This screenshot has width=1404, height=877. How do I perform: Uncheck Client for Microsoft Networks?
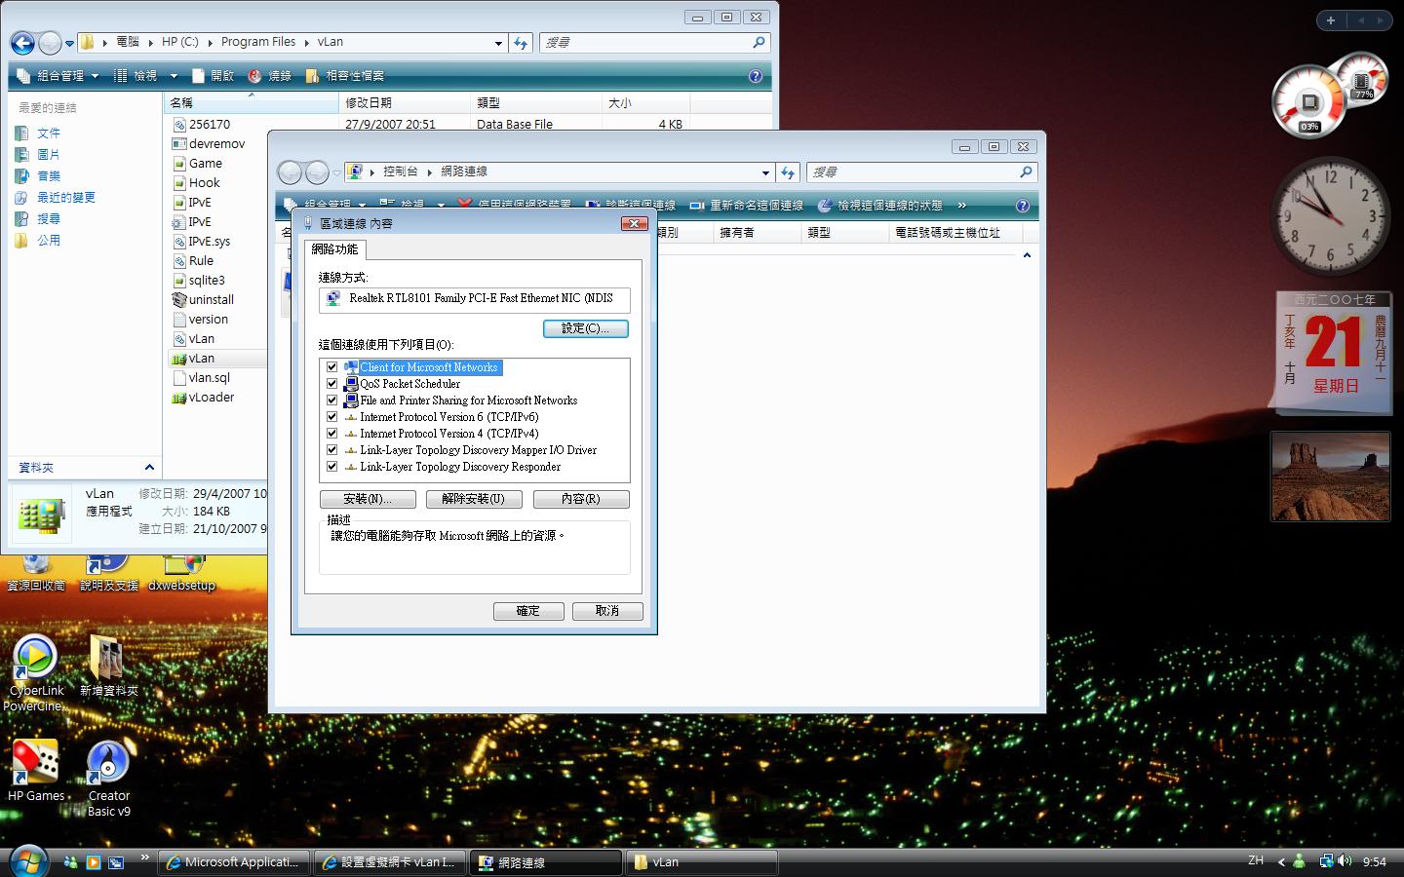331,367
